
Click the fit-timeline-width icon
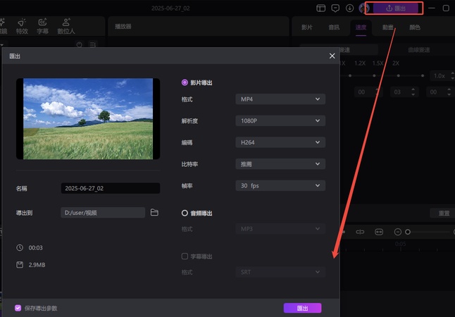378,232
